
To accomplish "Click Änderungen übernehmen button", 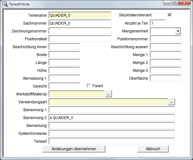I will coord(74,149).
